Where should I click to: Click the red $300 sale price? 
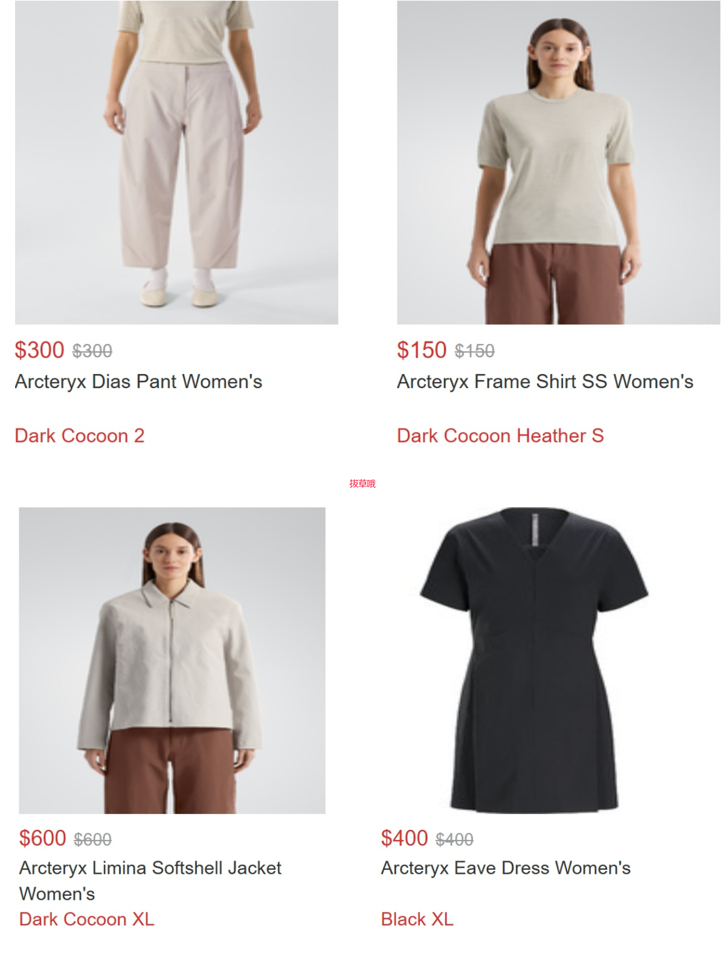[x=39, y=350]
